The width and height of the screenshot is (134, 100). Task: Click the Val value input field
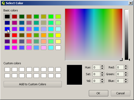pyautogui.click(x=96, y=81)
